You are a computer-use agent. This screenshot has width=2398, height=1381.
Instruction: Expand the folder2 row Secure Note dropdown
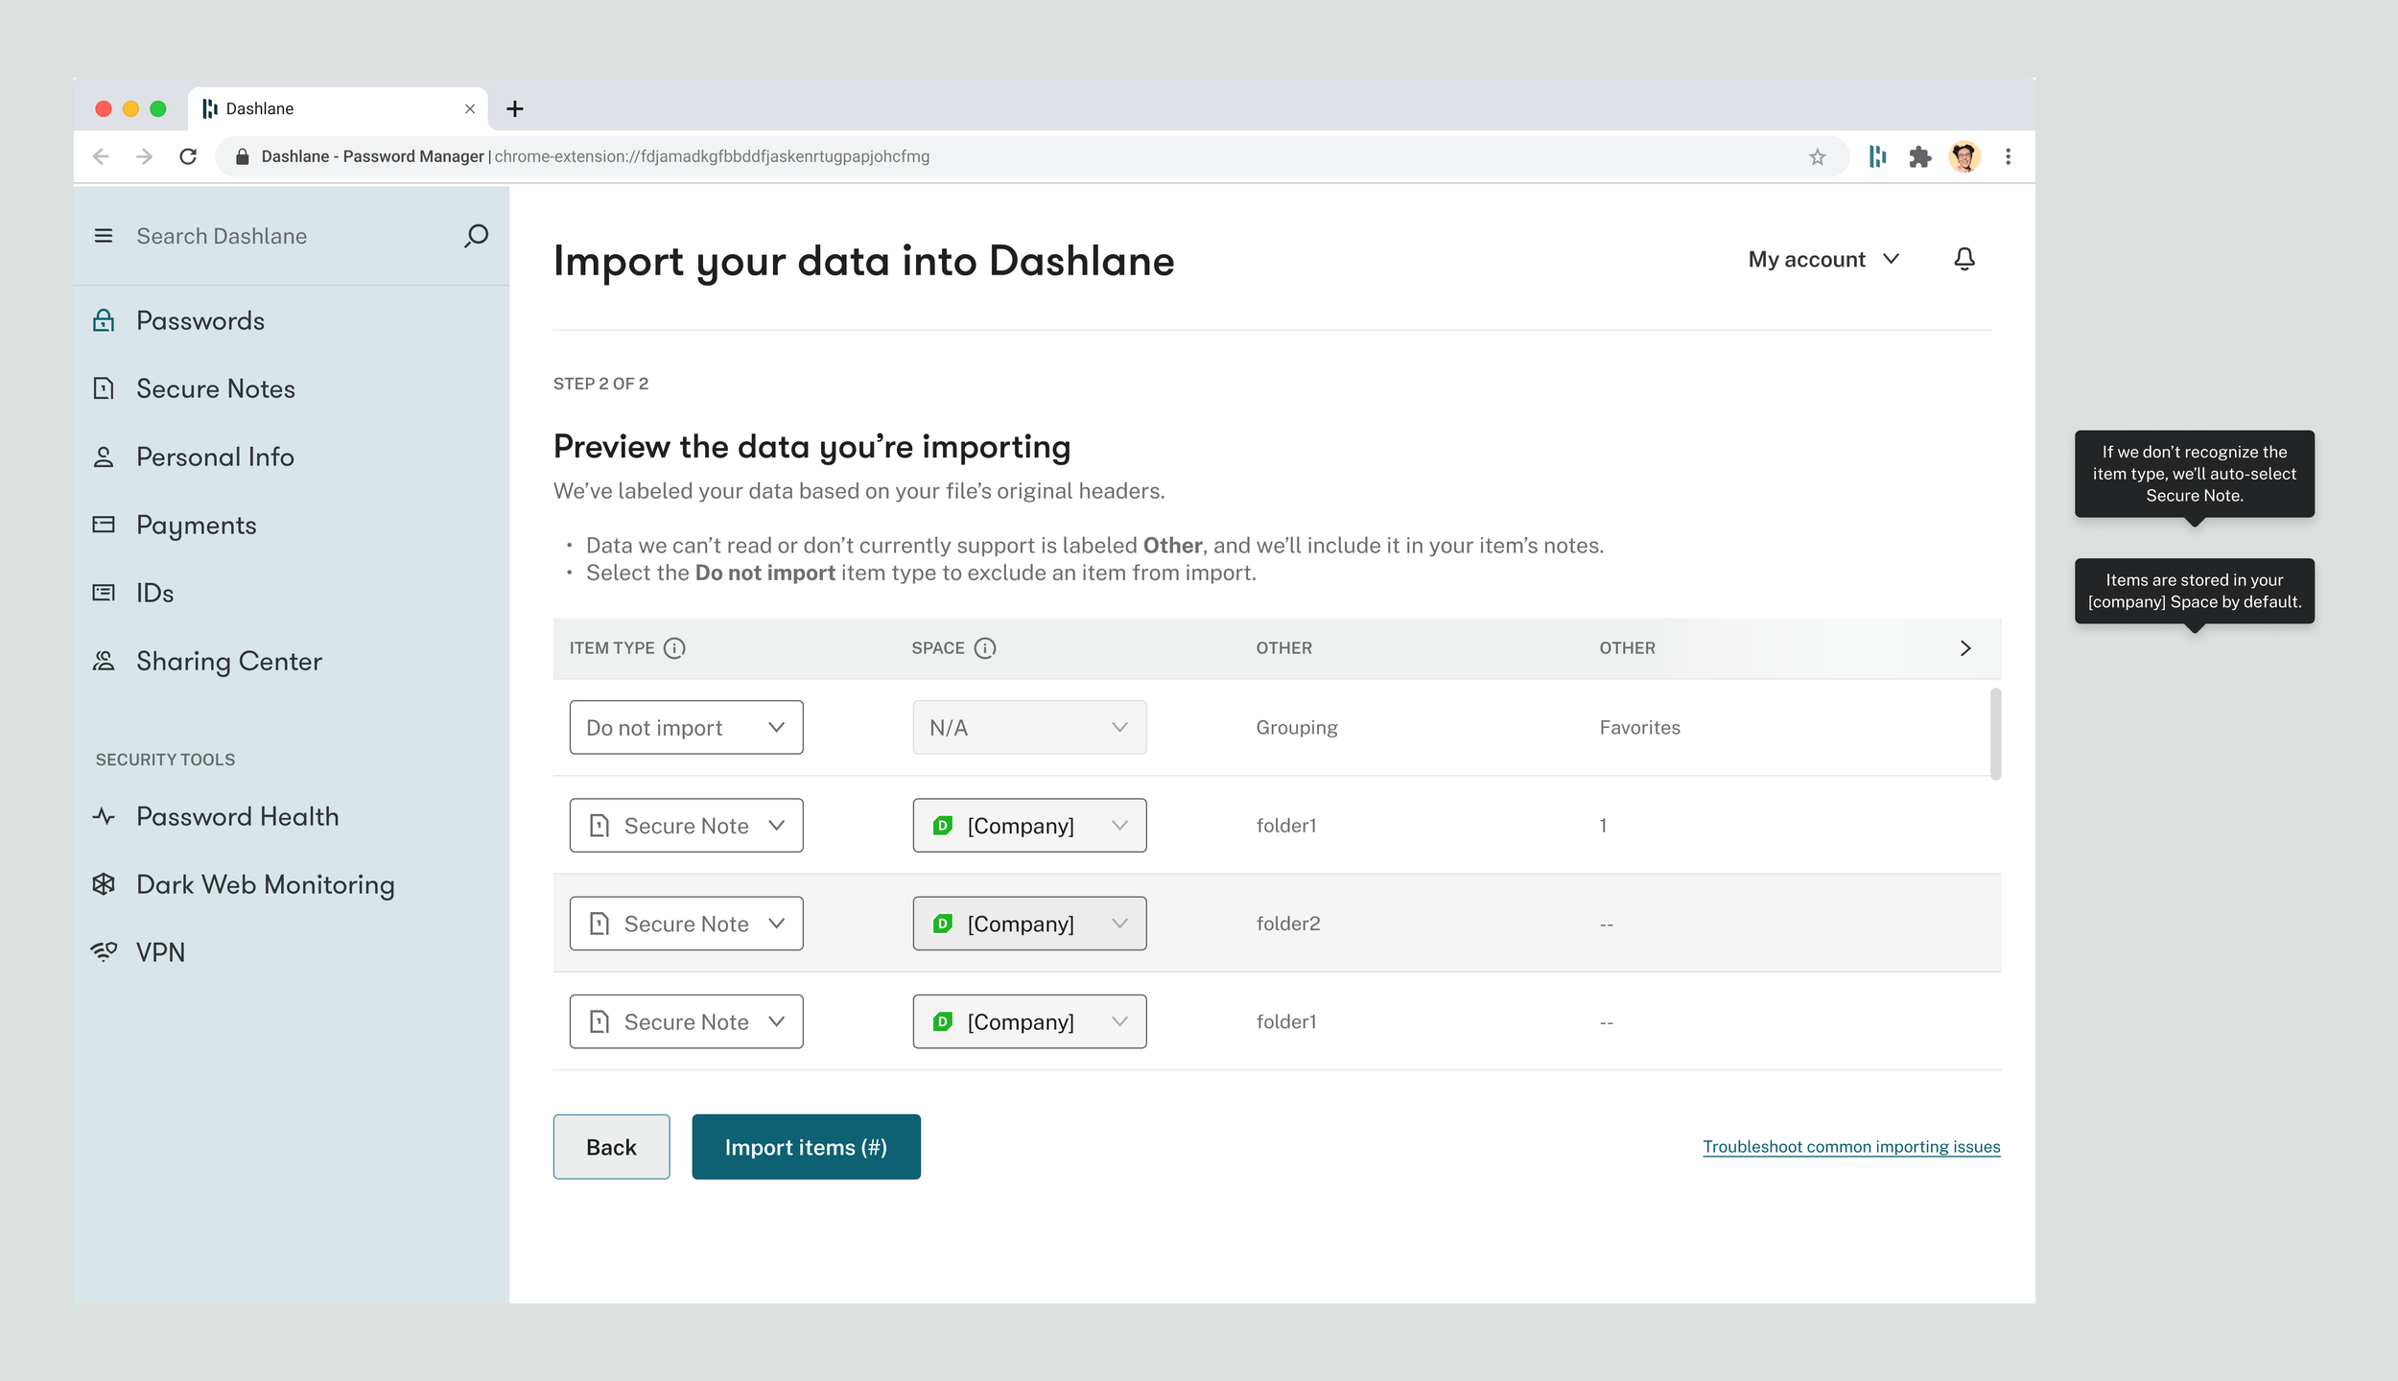point(686,924)
